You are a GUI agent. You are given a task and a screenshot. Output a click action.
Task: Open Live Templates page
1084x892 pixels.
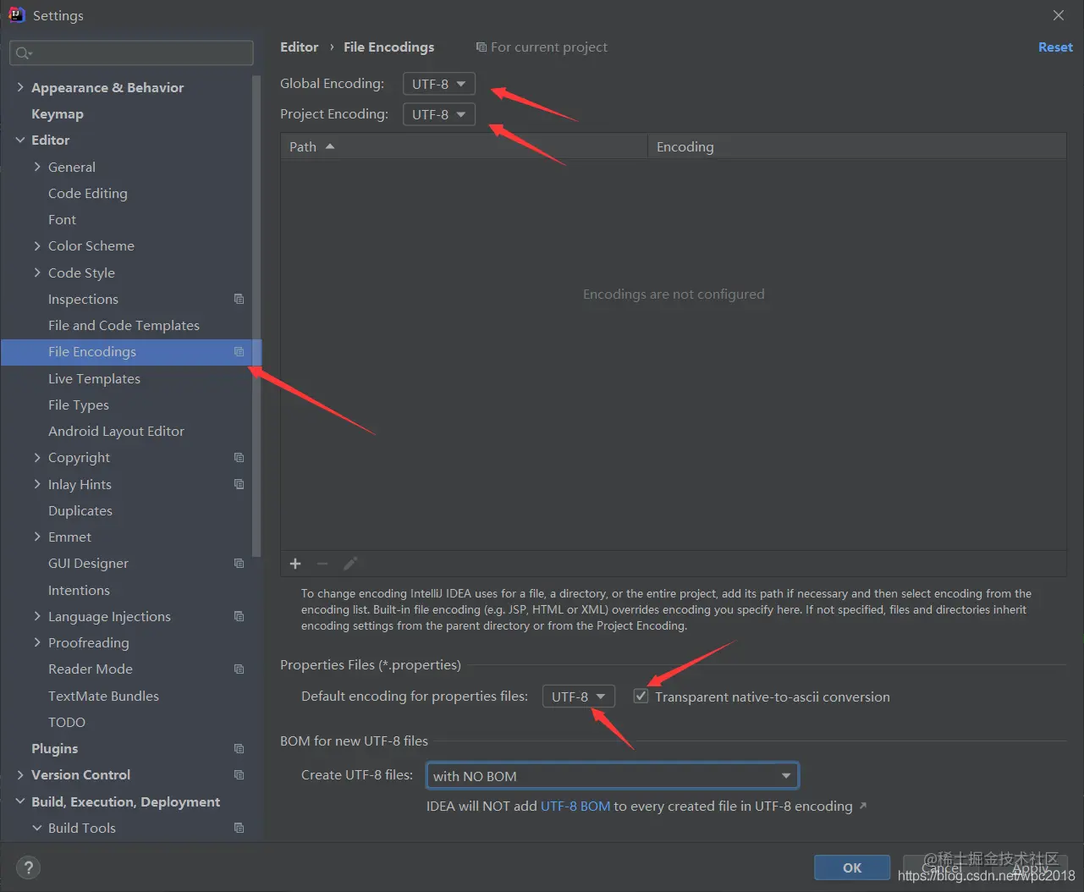(94, 378)
